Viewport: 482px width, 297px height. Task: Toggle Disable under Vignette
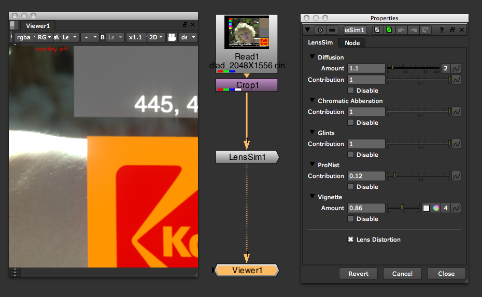(x=350, y=218)
